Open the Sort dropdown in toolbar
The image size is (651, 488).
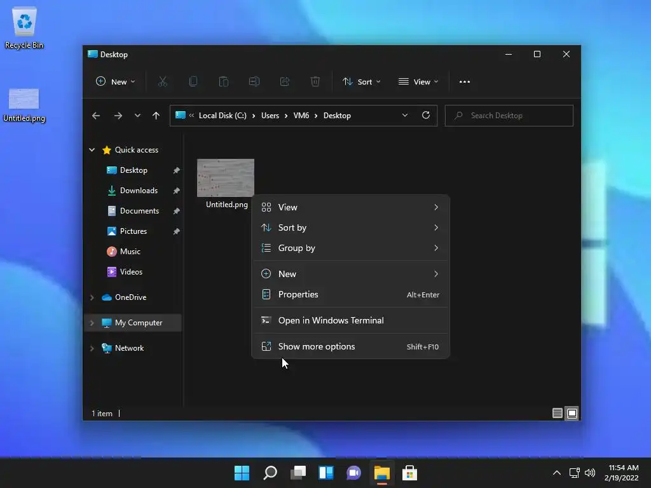tap(361, 82)
